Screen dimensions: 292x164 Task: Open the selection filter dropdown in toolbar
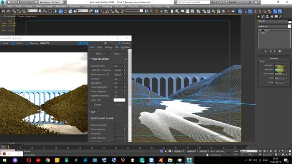(x=32, y=11)
